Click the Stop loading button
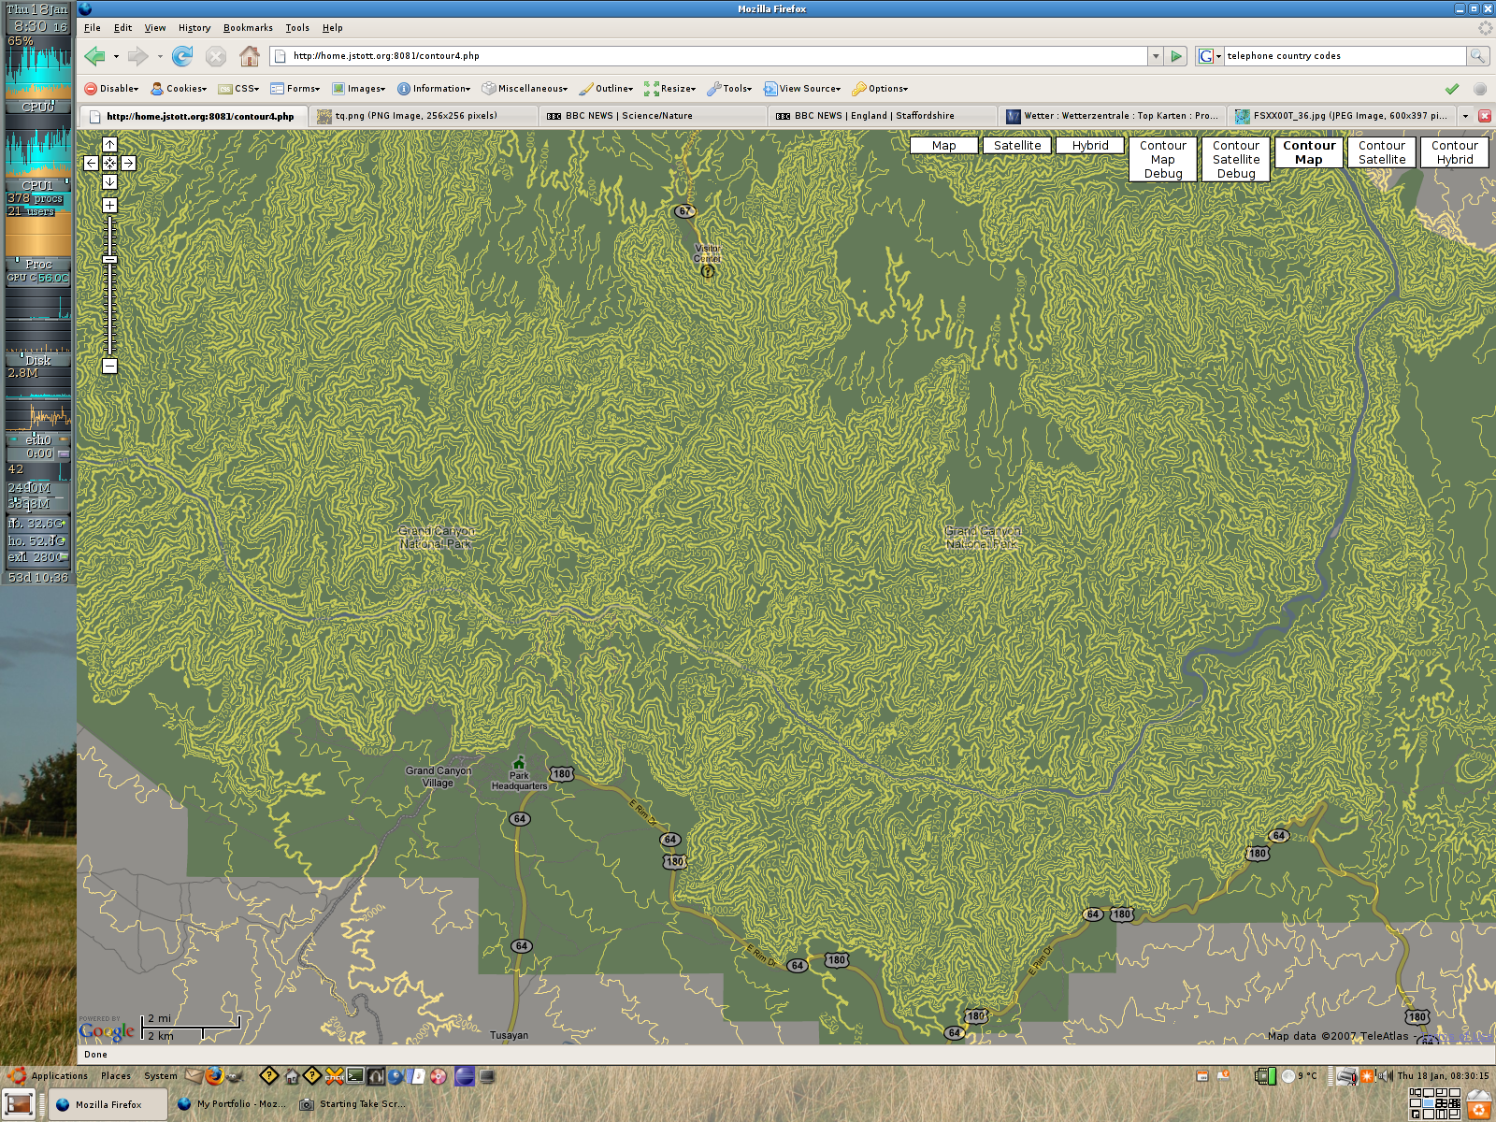 (x=216, y=56)
